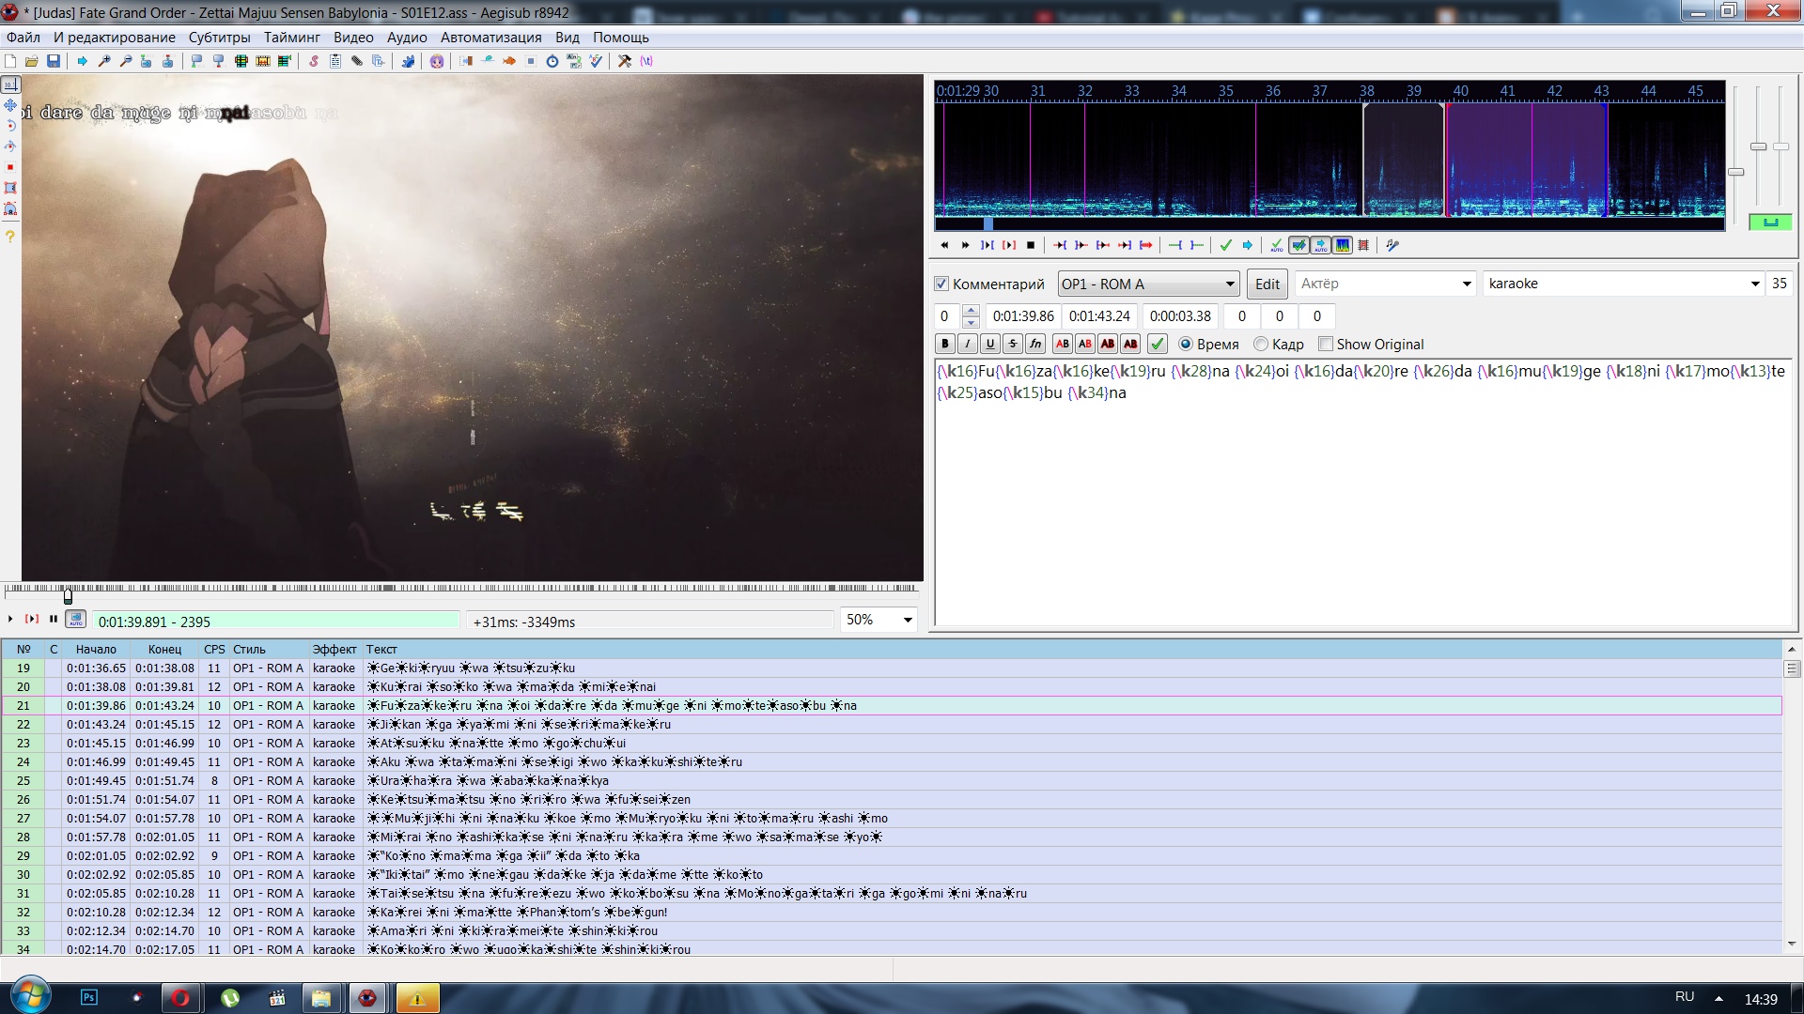Open the Тайминг menu
Viewport: 1804px width, 1014px height.
pyautogui.click(x=291, y=38)
